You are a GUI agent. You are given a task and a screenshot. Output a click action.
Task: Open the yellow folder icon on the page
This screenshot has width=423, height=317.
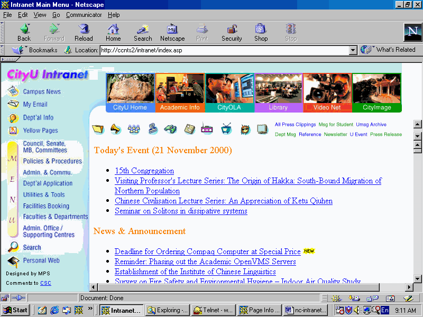[x=98, y=128]
